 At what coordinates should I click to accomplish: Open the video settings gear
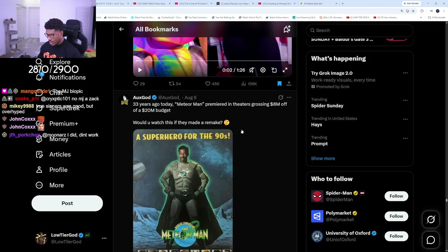click(263, 70)
